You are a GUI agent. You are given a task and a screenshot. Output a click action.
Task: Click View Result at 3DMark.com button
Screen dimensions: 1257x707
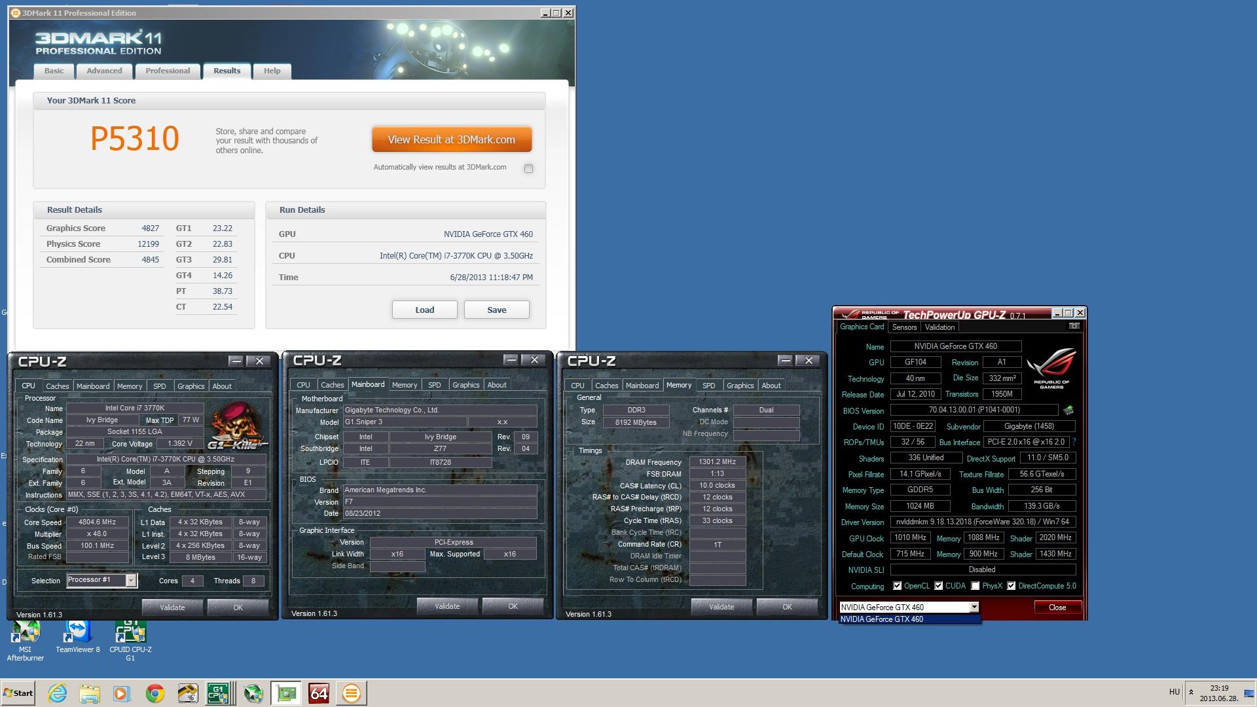click(452, 139)
